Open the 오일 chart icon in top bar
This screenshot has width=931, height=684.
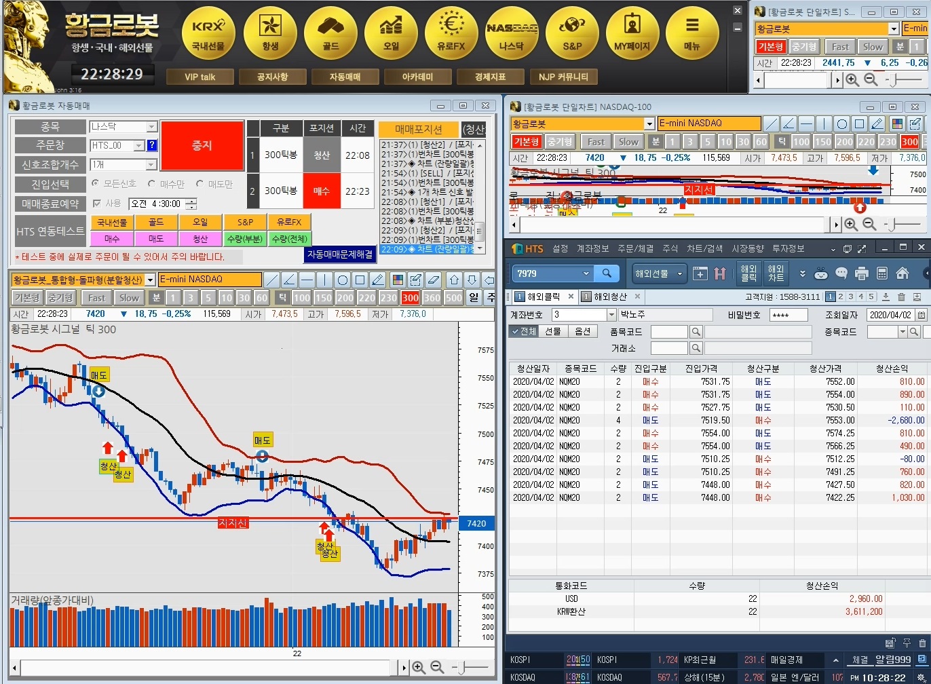pyautogui.click(x=391, y=32)
